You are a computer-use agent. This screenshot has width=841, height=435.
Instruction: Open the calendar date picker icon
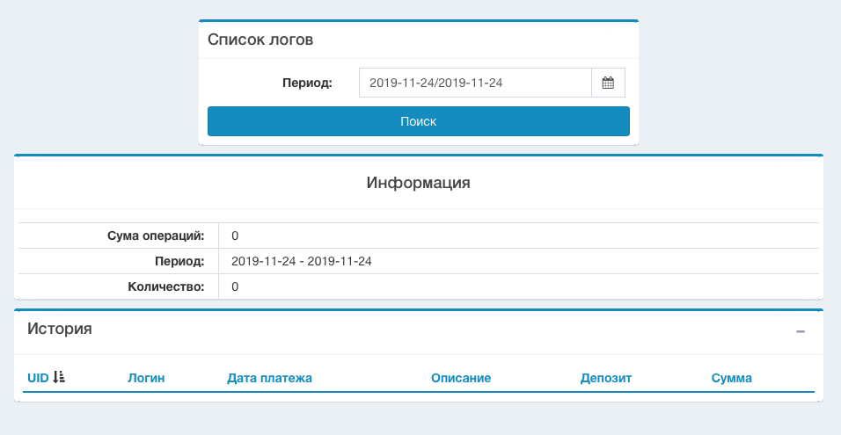click(x=608, y=83)
